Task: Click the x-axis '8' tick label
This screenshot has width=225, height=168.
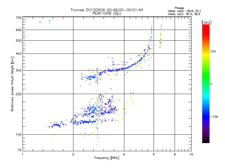Action: click(x=175, y=154)
